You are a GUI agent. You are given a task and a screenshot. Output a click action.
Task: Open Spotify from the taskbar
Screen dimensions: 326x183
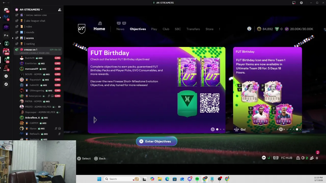tap(197, 179)
